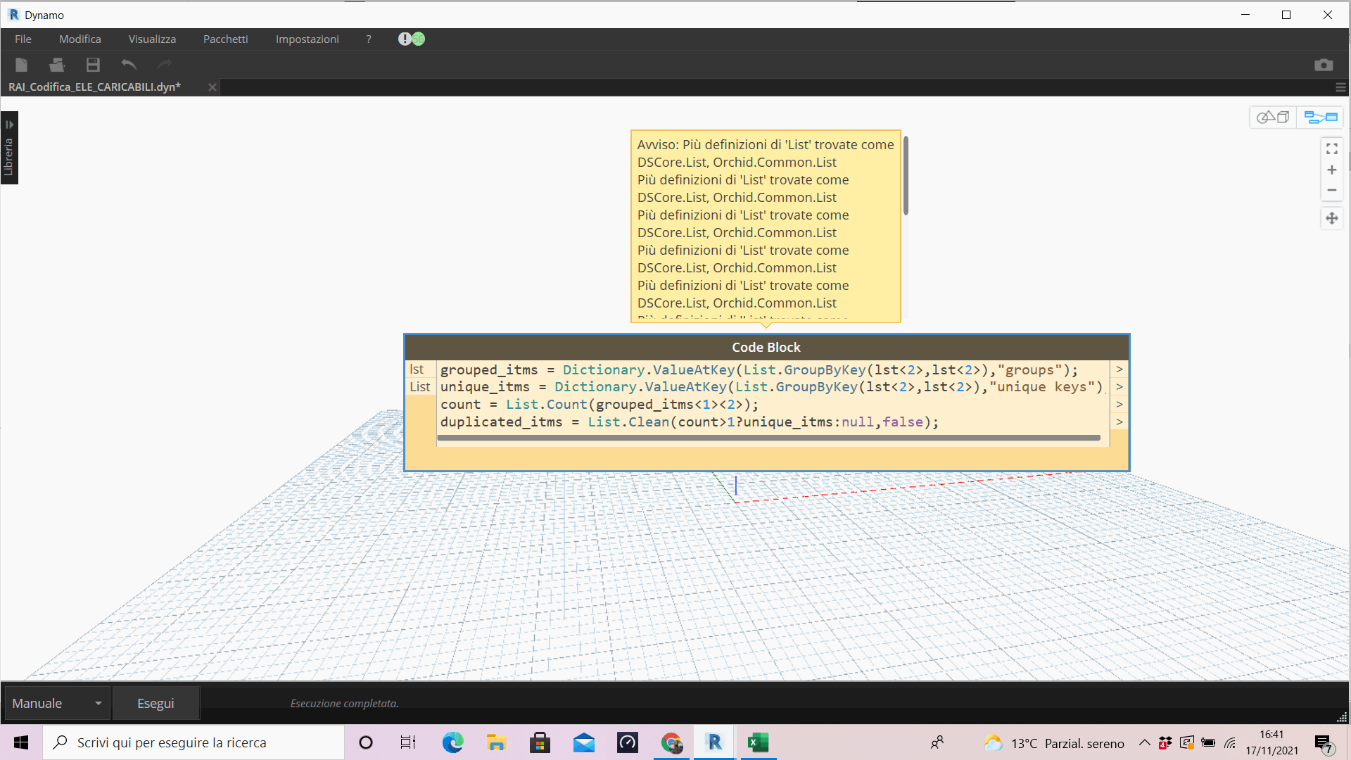This screenshot has height=760, width=1351.
Task: Open Task View on taskbar
Action: click(x=408, y=742)
